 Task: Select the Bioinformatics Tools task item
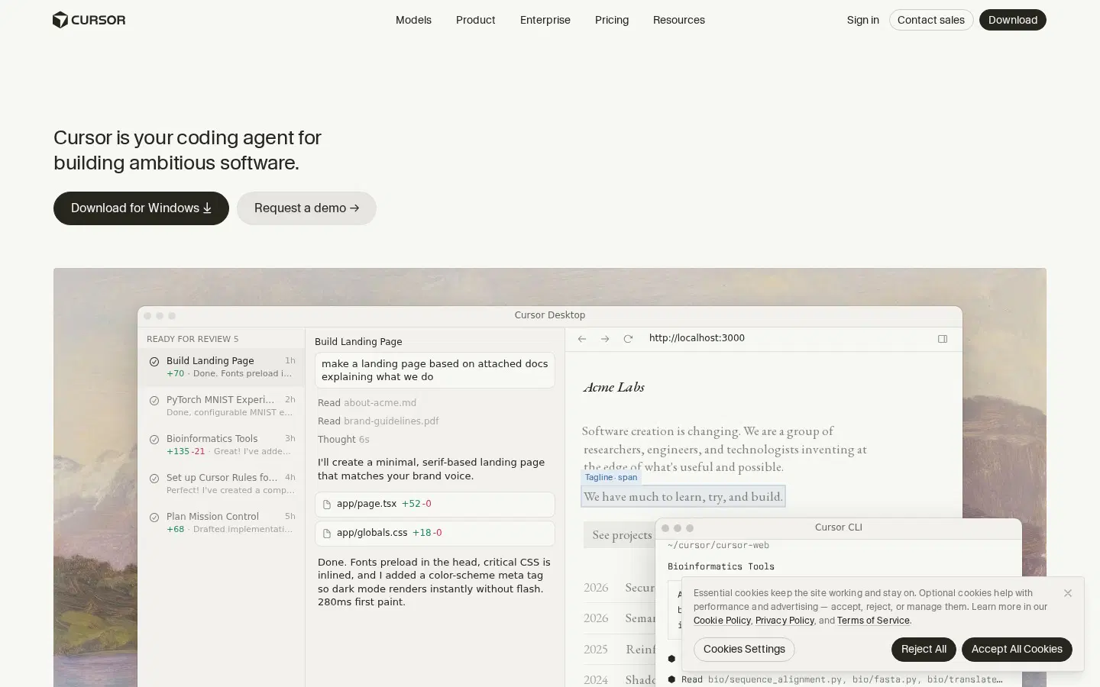(x=222, y=445)
